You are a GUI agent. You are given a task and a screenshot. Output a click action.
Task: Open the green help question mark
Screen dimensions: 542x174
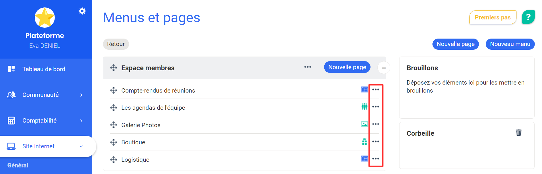pos(528,17)
